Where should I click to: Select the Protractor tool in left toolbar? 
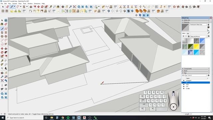click(2, 64)
